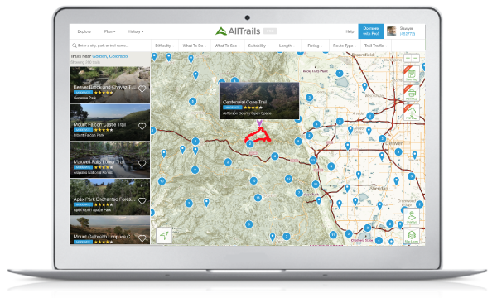Open Beaver Brook and Chavez trail card
This screenshot has width=497, height=298.
click(109, 85)
